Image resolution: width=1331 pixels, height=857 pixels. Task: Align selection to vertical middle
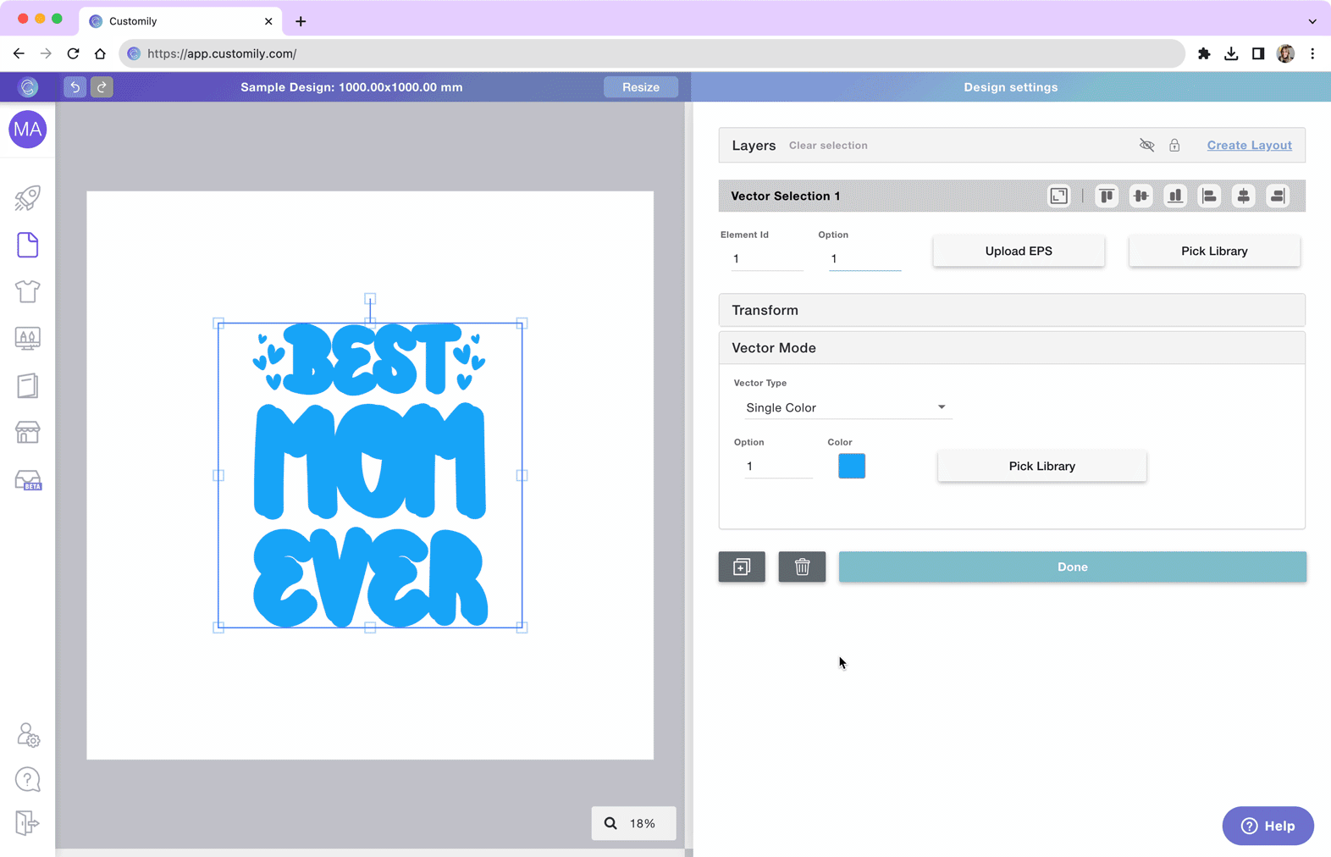[1140, 196]
